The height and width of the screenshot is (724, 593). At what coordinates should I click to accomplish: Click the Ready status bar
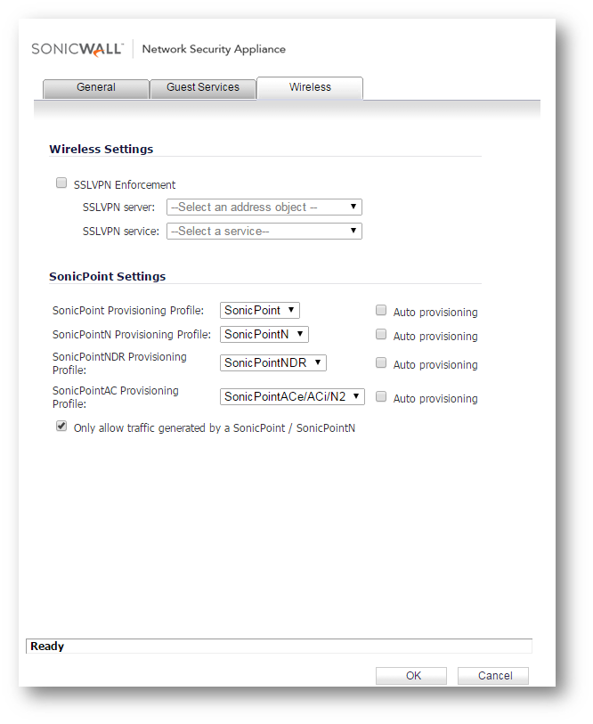coord(279,647)
